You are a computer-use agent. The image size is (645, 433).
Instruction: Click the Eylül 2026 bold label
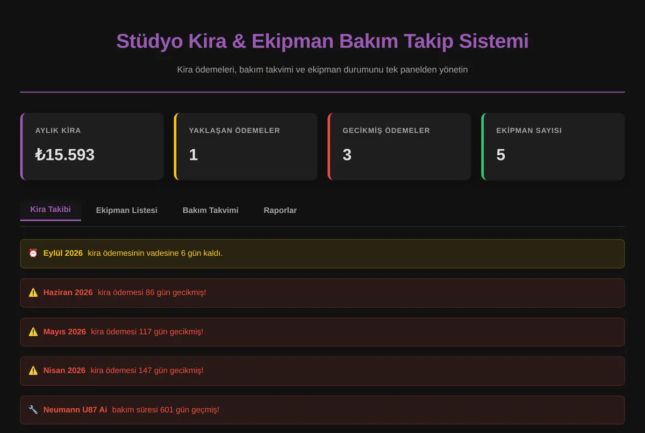63,253
